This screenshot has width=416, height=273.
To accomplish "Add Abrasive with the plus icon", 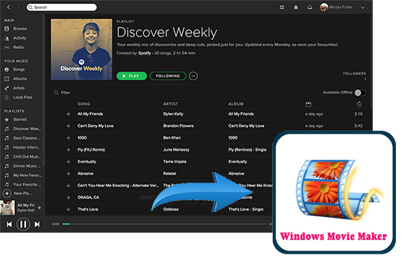I will pos(68,173).
